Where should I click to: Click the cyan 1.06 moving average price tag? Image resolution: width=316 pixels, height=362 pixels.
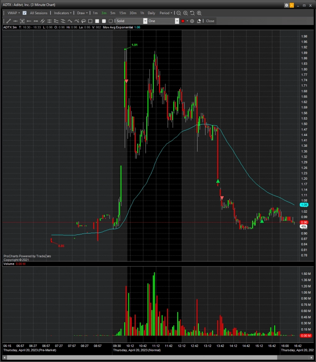point(304,205)
